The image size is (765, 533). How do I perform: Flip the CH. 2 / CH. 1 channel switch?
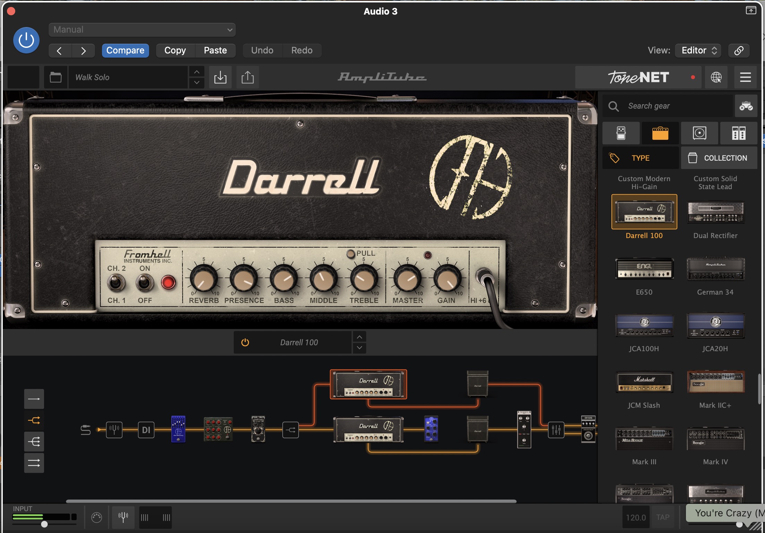coord(116,283)
